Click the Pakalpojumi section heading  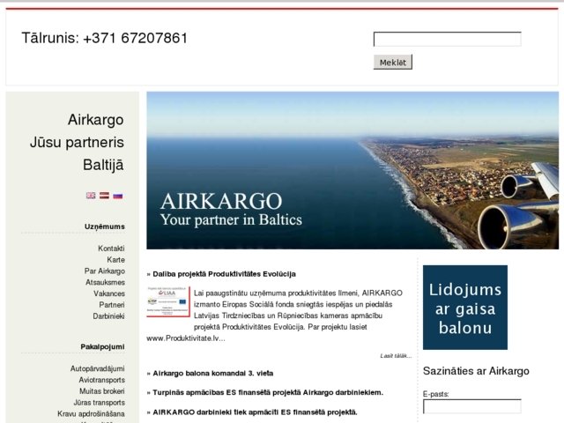(x=102, y=346)
